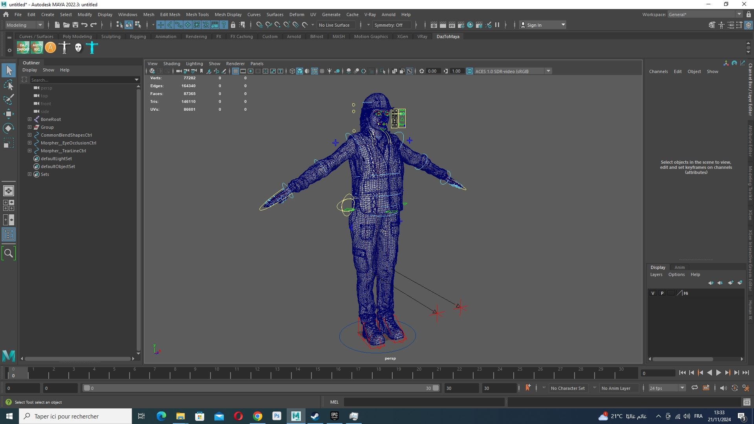754x424 pixels.
Task: Click the search magnifier icon in the left sidebar
Action: click(8, 253)
